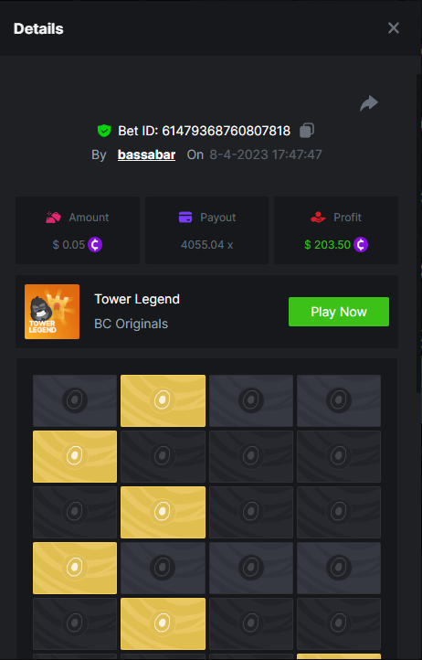Click the scrollbar on right edge

418,234
